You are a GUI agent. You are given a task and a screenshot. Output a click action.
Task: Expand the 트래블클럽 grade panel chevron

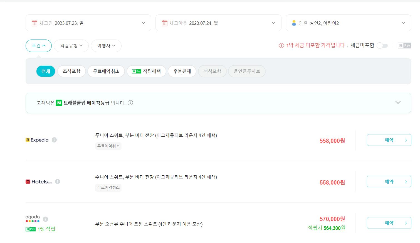point(398,102)
